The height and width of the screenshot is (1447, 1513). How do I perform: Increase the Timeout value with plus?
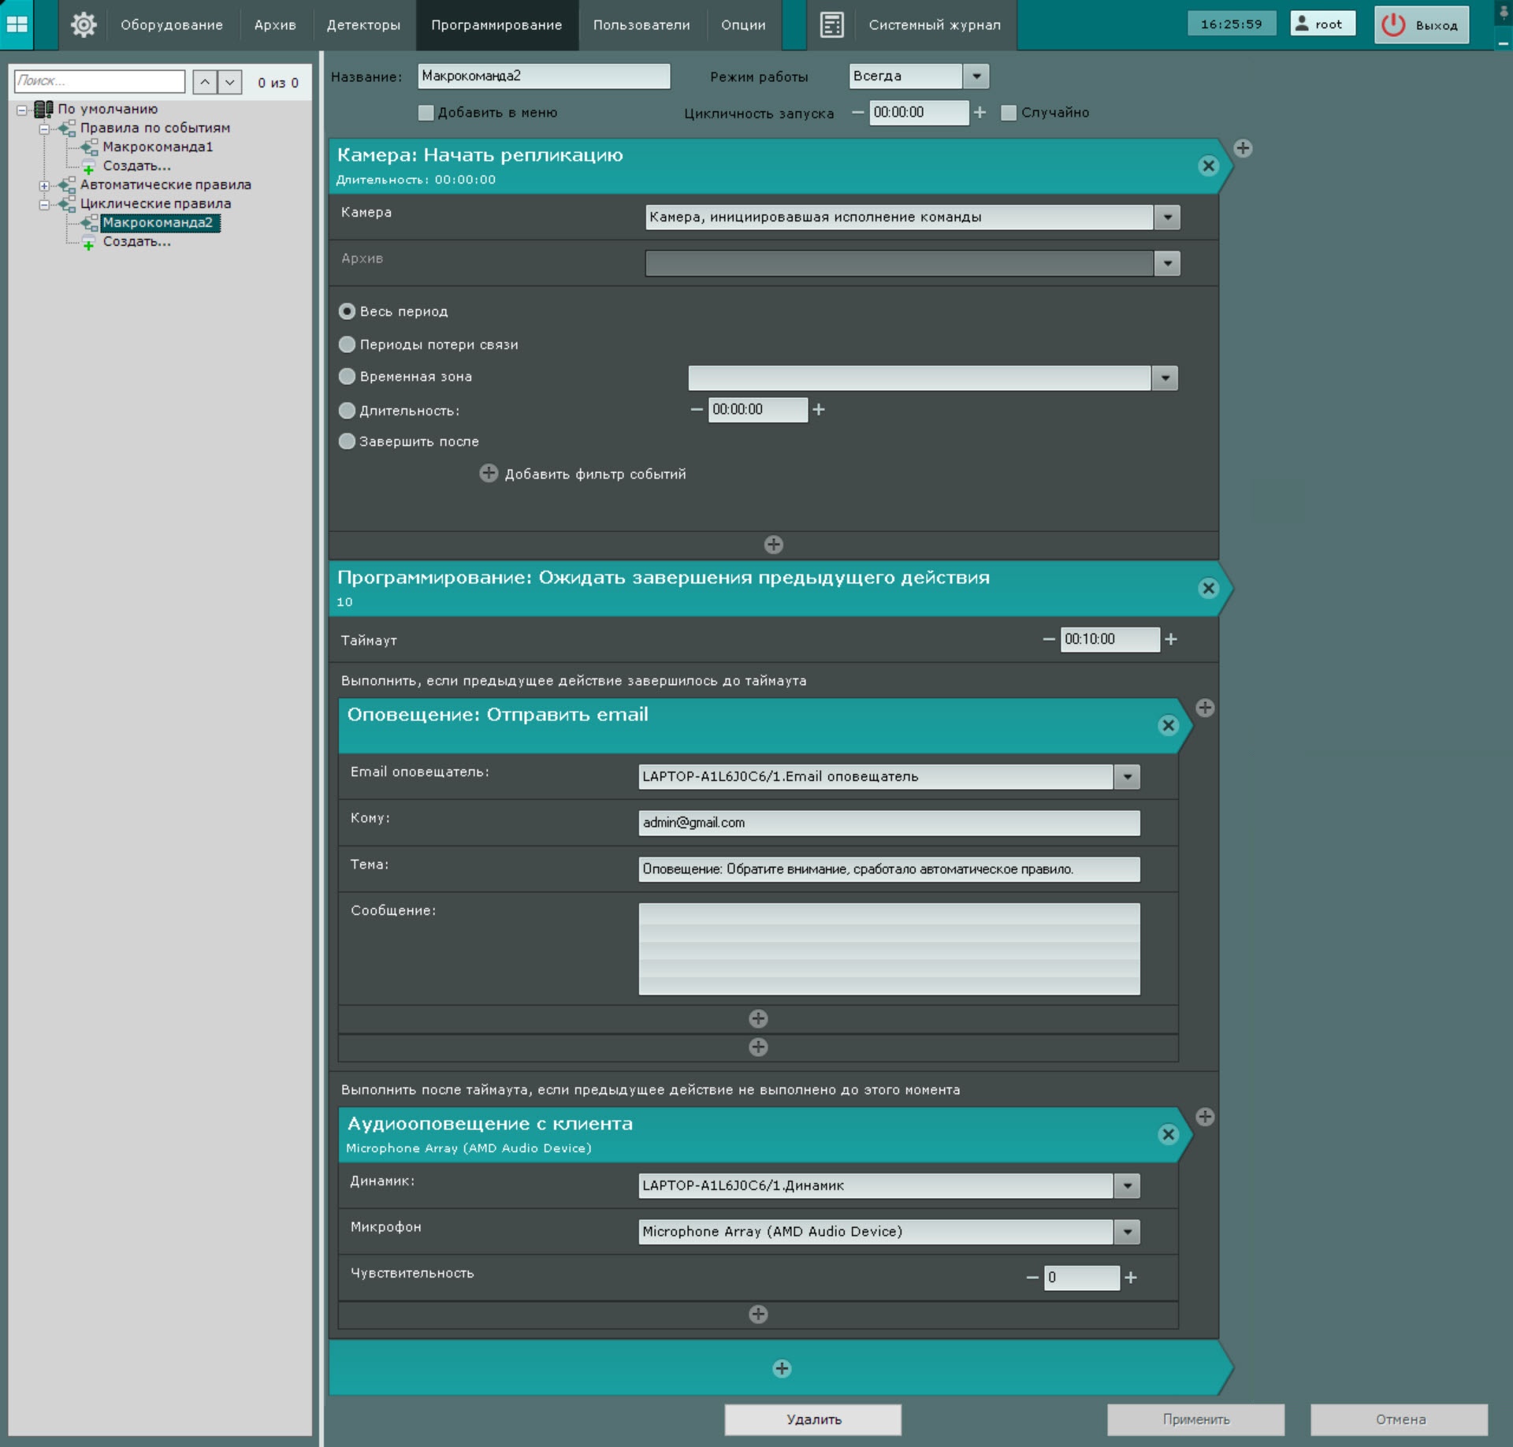(1171, 639)
